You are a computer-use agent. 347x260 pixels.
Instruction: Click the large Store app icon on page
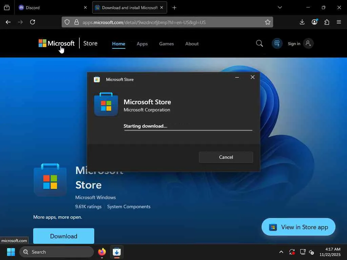tap(50, 180)
